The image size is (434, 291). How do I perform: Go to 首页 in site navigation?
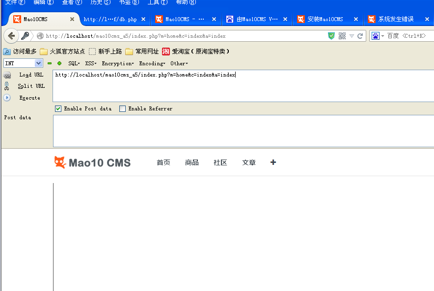(163, 162)
